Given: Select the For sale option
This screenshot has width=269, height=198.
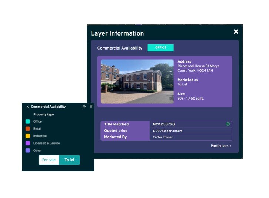Looking at the screenshot, I should tap(49, 160).
